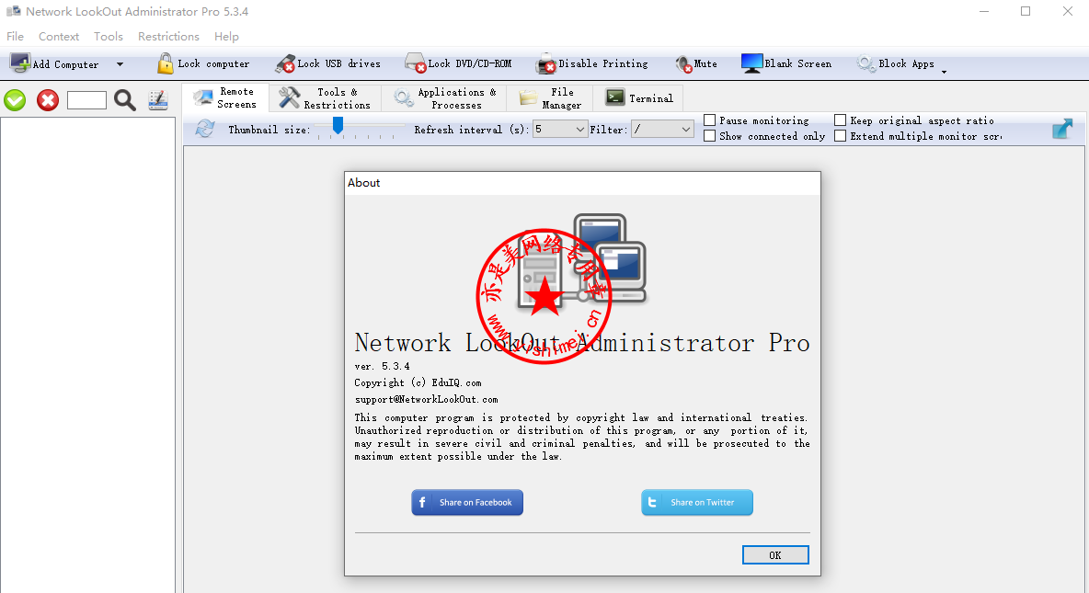This screenshot has width=1089, height=593.
Task: Open the Refresh interval dropdown
Action: pos(560,129)
